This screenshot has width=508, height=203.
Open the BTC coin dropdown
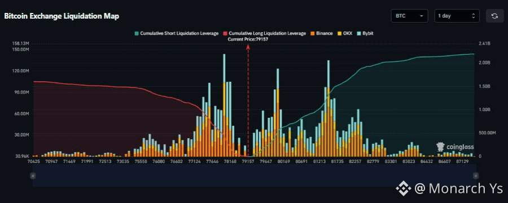pos(410,16)
